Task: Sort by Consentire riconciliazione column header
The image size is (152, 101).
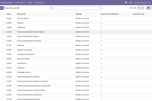Action: coord(109,14)
